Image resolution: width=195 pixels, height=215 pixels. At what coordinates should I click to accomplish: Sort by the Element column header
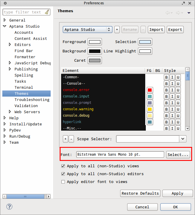103,70
